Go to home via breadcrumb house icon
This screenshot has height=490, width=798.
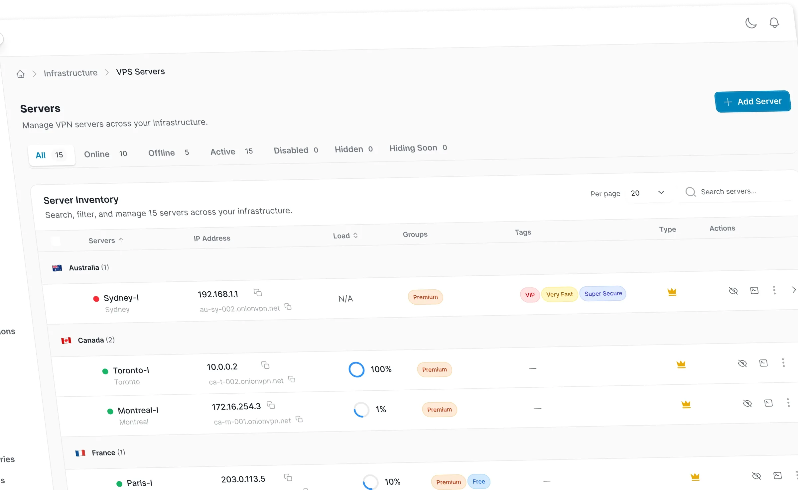21,74
